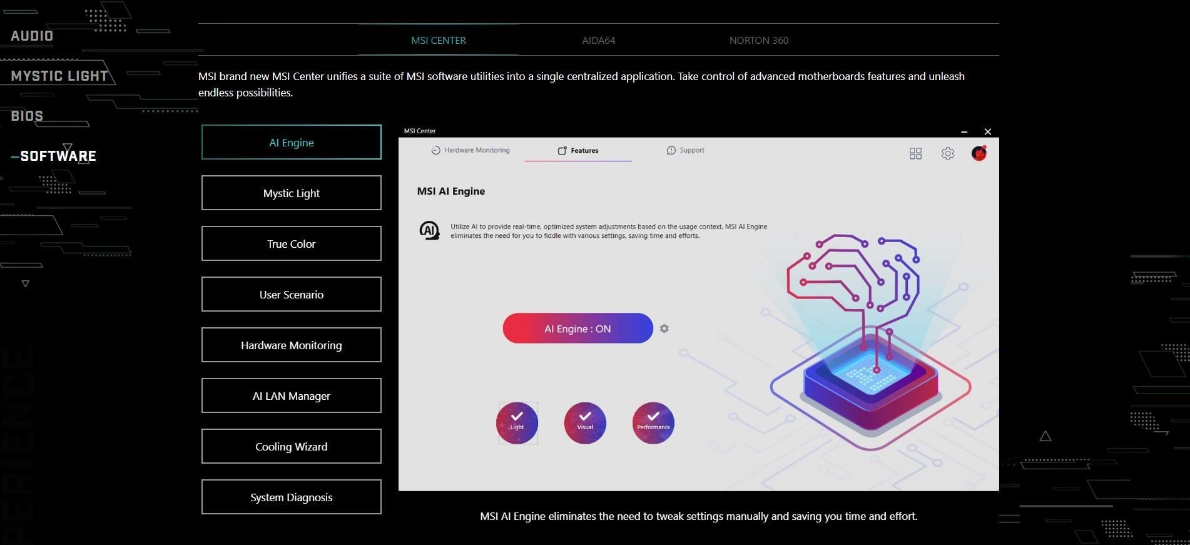Click the down triangle below sidebar menu

pos(26,283)
